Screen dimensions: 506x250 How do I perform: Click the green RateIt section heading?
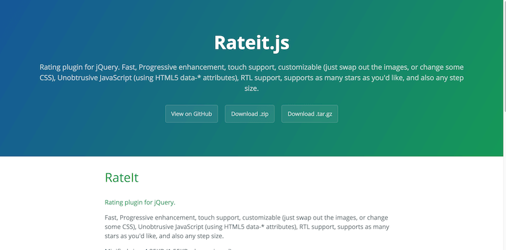[121, 178]
